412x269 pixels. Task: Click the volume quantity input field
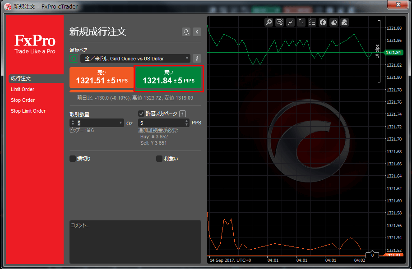[x=97, y=123]
